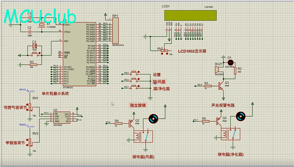Select resistor R3 10k
The width and height of the screenshot is (294, 167).
33,65
